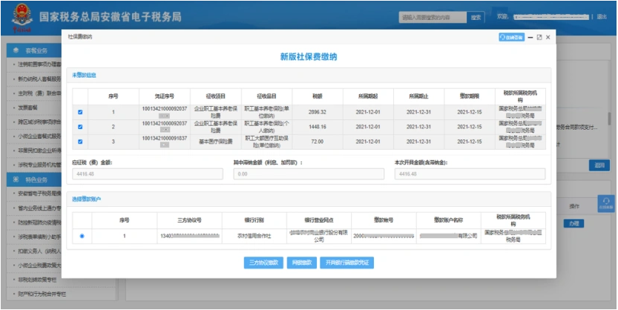Open 涉税表单填制小助手 sidebar item
Image resolution: width=618 pixels, height=310 pixels.
(39, 237)
